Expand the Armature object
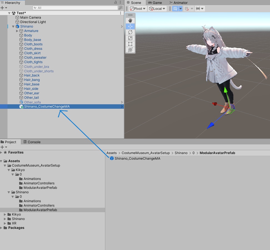 click(x=17, y=31)
